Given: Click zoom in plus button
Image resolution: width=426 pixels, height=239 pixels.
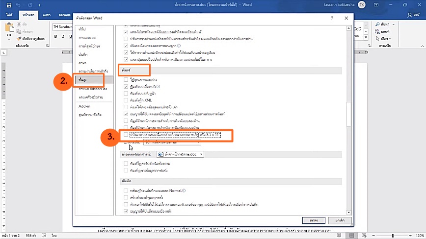Looking at the screenshot, I should pos(410,236).
